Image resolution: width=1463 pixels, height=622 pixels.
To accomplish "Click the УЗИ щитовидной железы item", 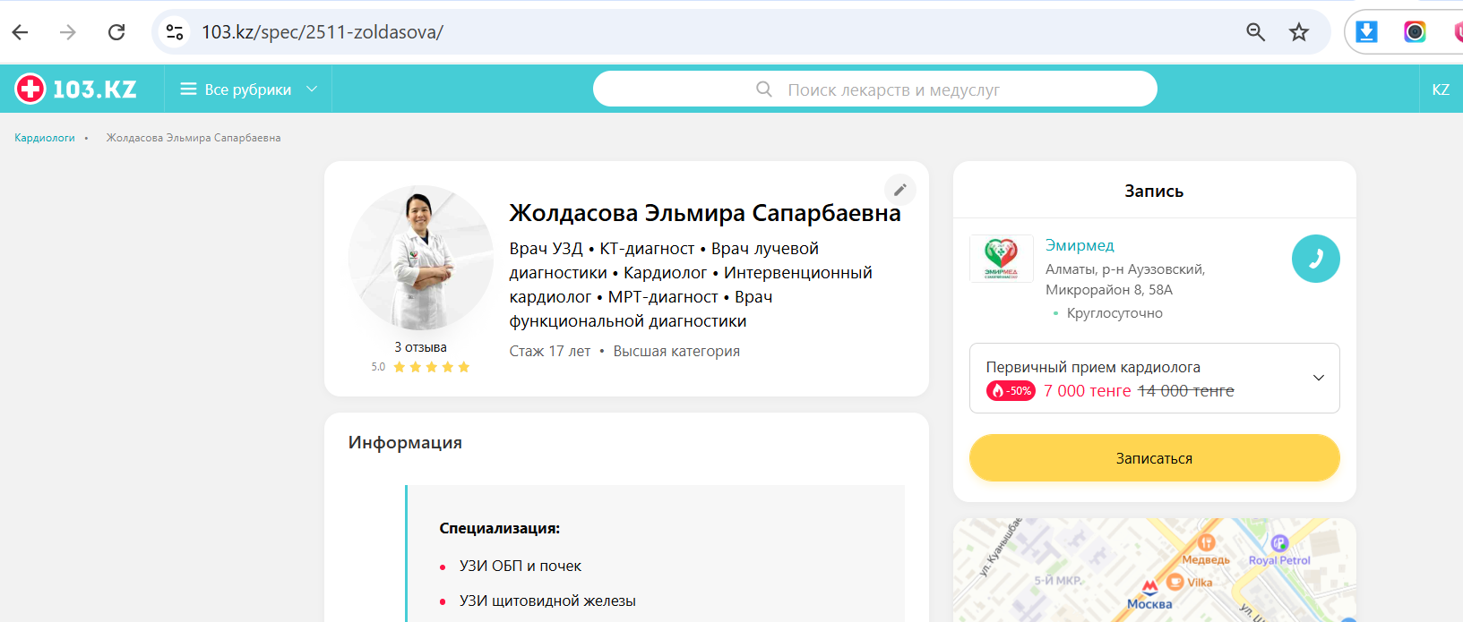I will (x=547, y=601).
